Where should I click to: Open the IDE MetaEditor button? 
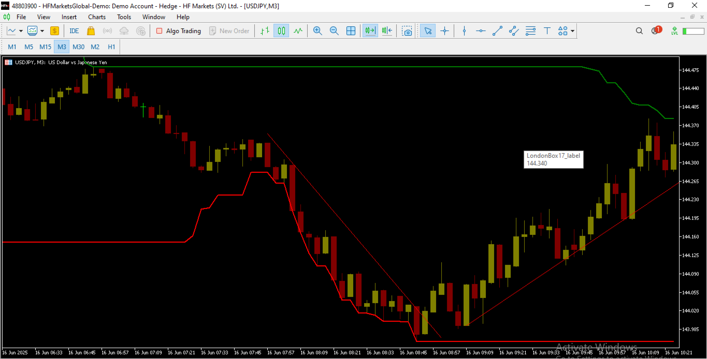[x=74, y=31]
